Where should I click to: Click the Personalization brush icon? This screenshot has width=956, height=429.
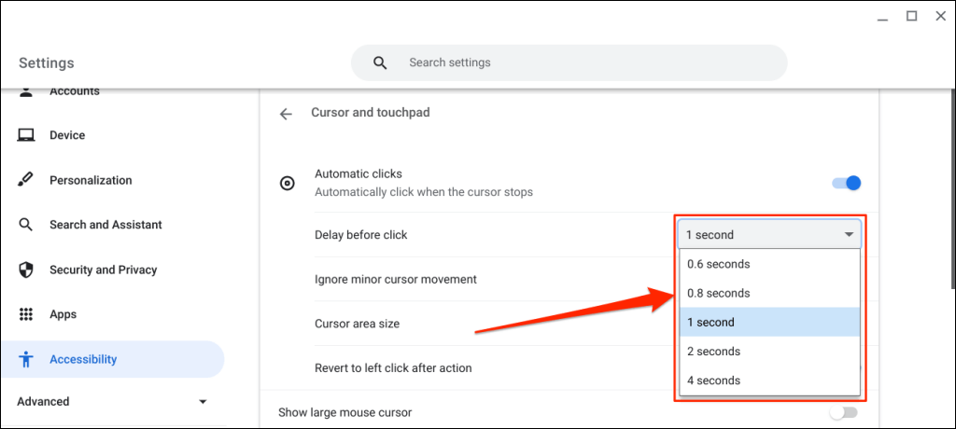[26, 180]
